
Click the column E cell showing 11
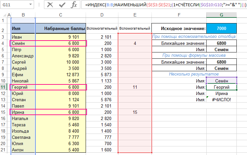[135, 87]
